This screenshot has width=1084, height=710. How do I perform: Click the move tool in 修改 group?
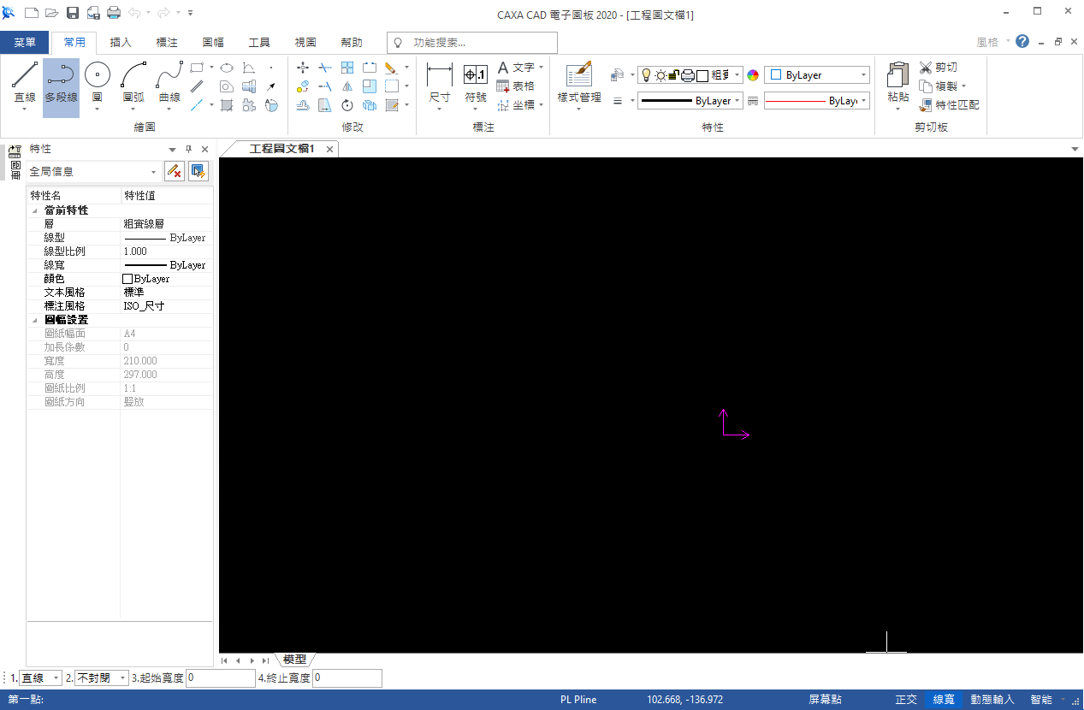coord(303,68)
